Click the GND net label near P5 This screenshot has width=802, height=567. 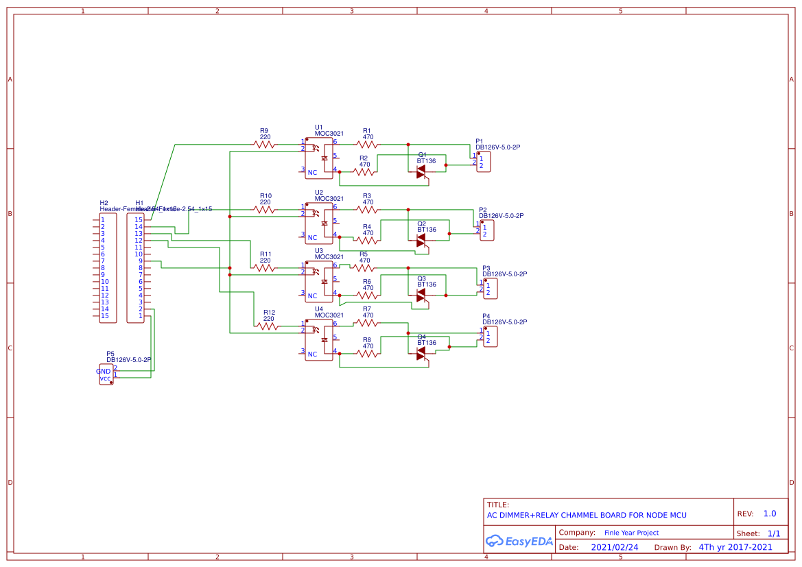(103, 371)
